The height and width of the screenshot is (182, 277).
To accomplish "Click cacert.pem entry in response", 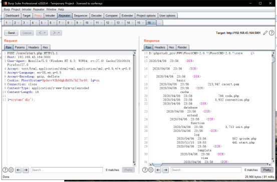I will click(x=230, y=84).
